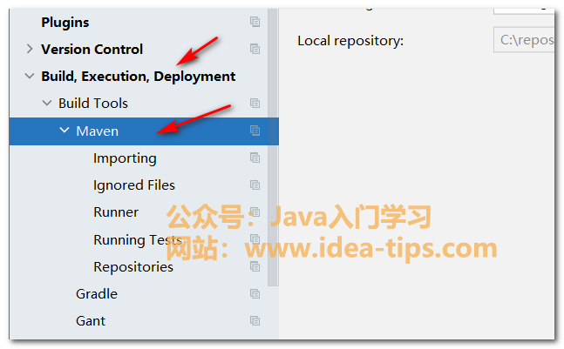Open Gant settings page
Image resolution: width=564 pixels, height=349 pixels.
pos(91,321)
